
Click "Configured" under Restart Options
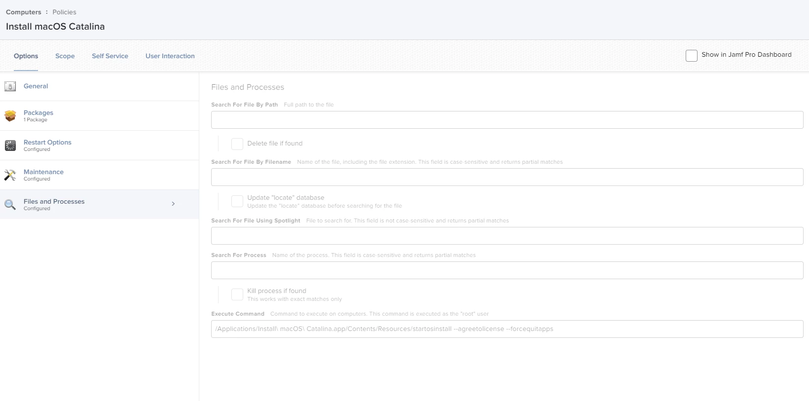[37, 149]
